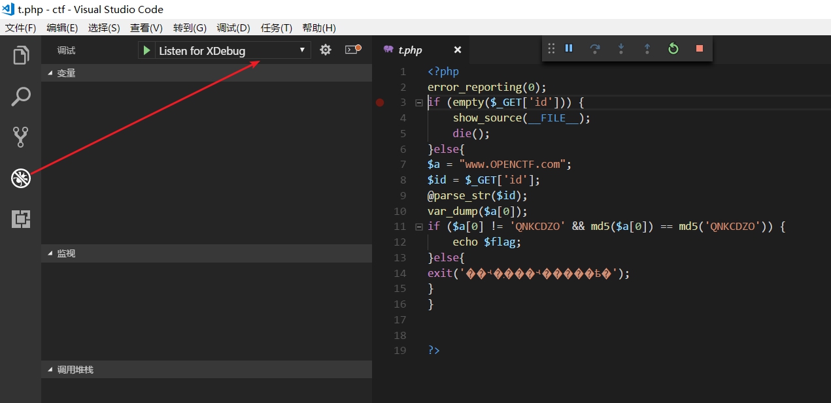Click the $id = $_GET['id'] line

pos(484,180)
